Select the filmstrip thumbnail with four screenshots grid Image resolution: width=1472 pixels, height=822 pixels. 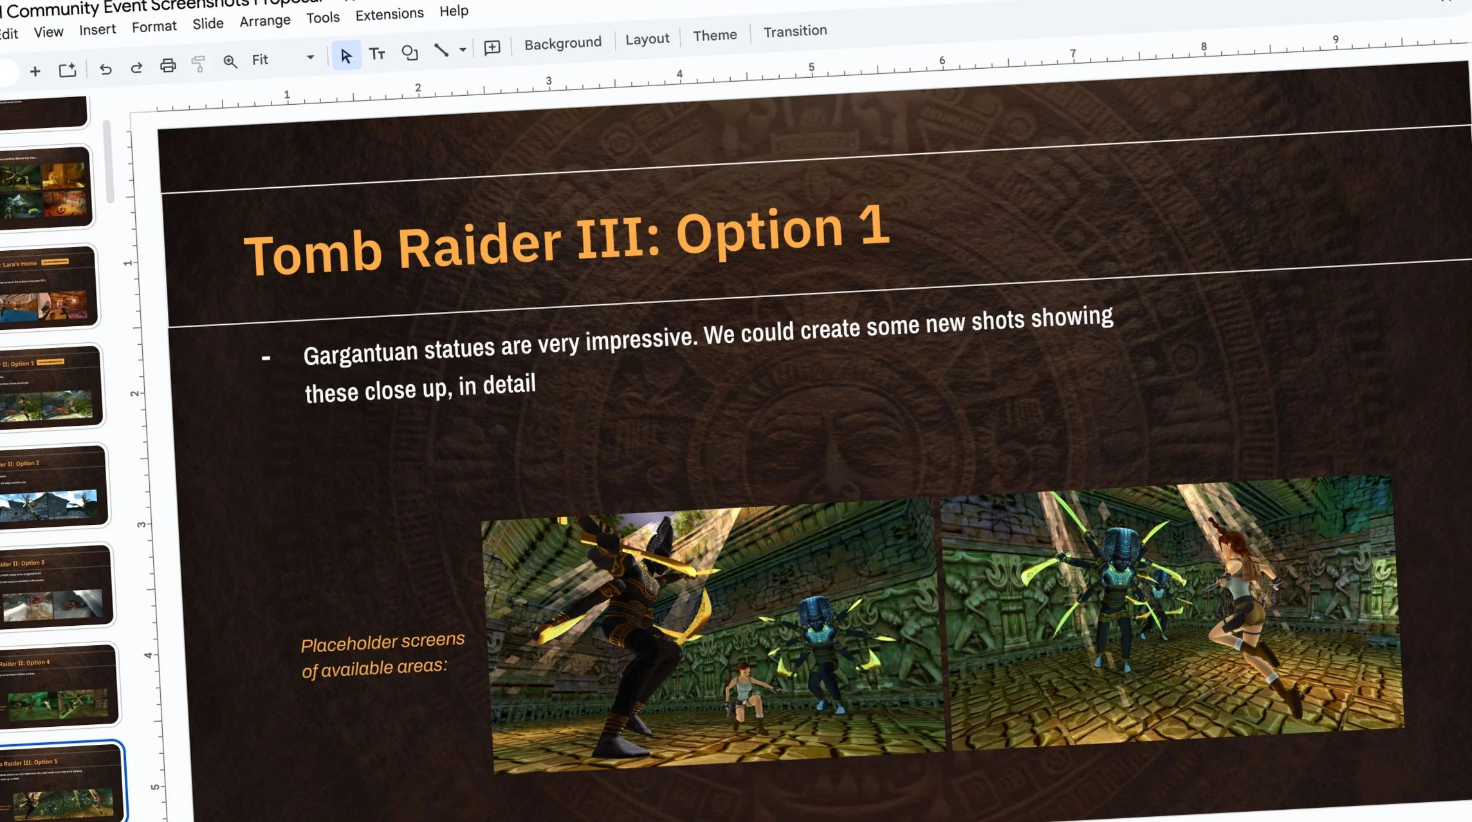tap(45, 187)
